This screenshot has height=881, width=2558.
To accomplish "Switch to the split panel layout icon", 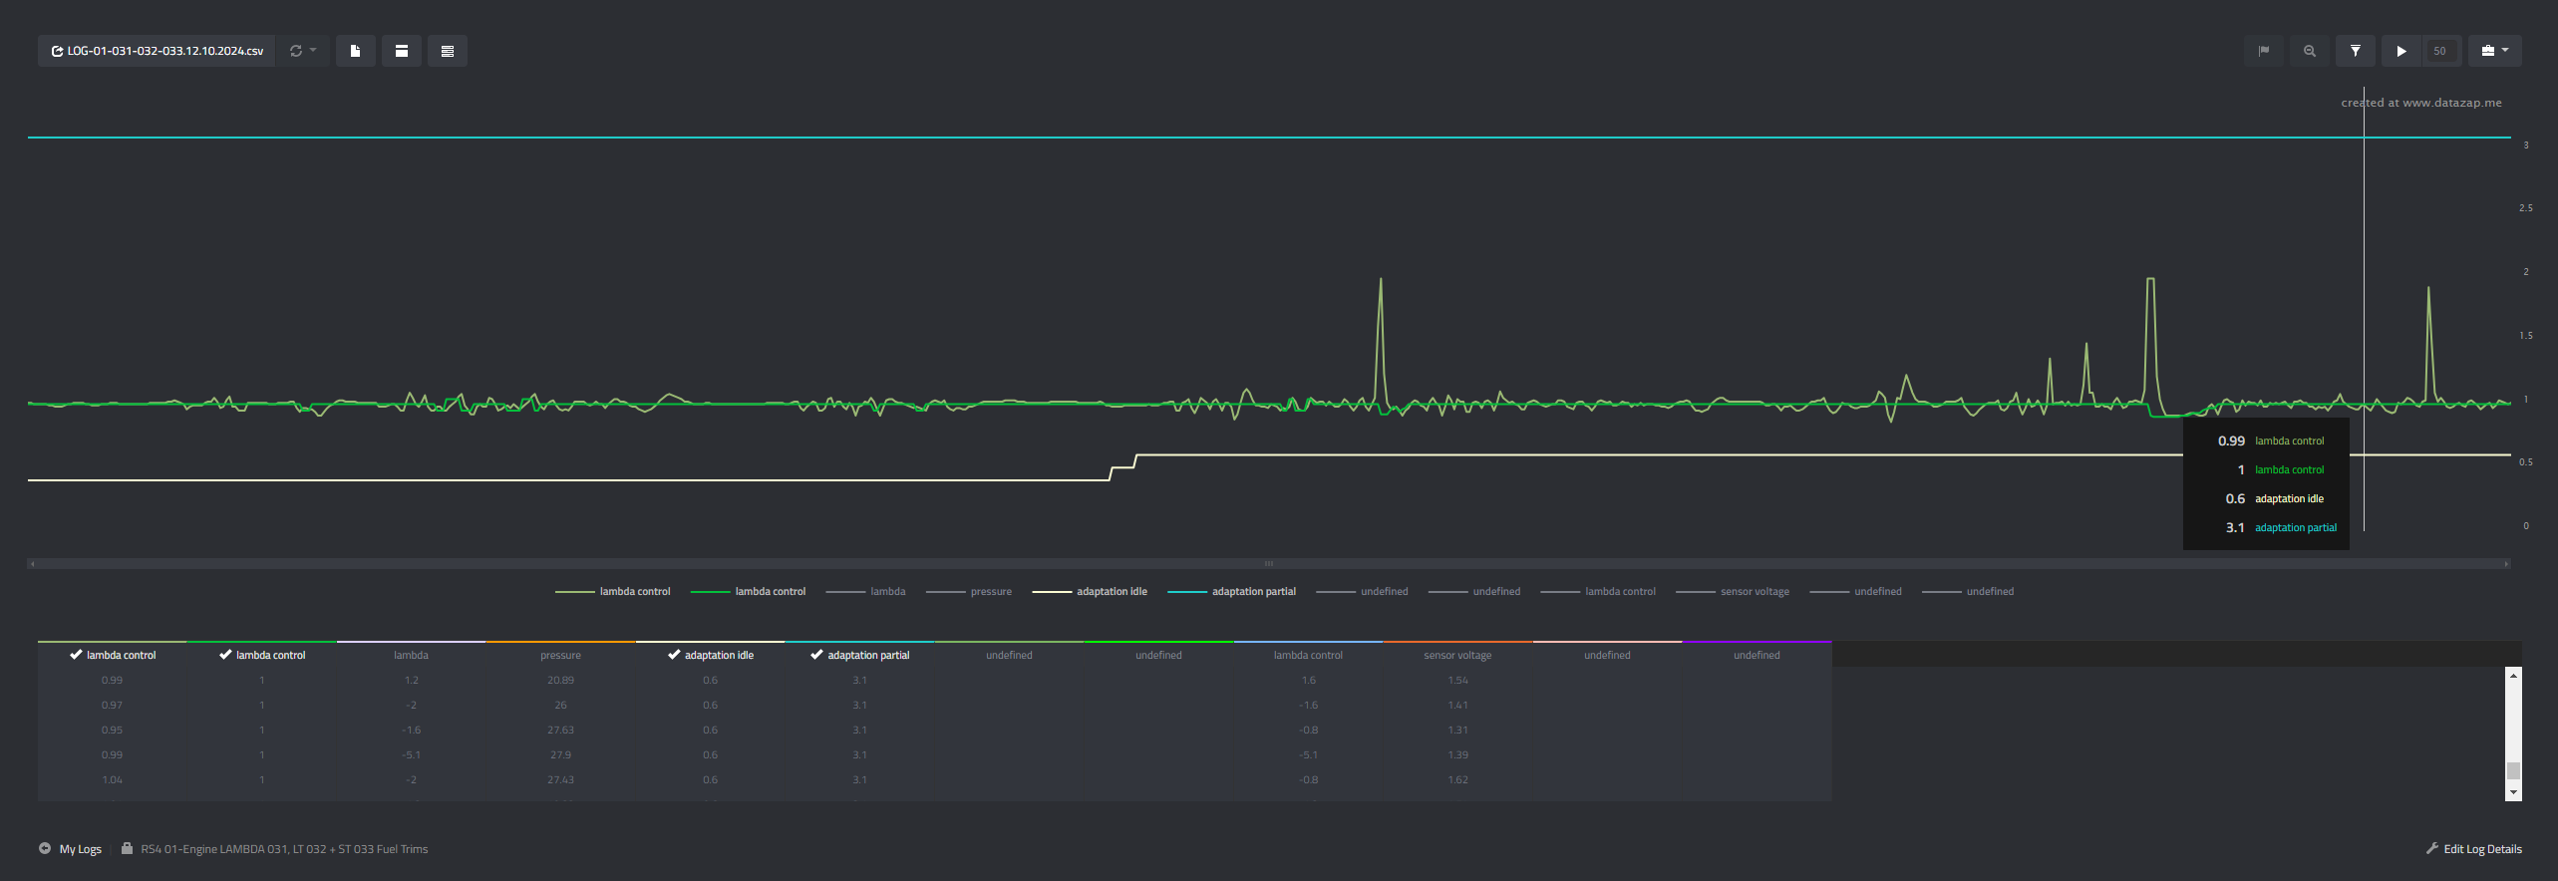I will pos(402,51).
